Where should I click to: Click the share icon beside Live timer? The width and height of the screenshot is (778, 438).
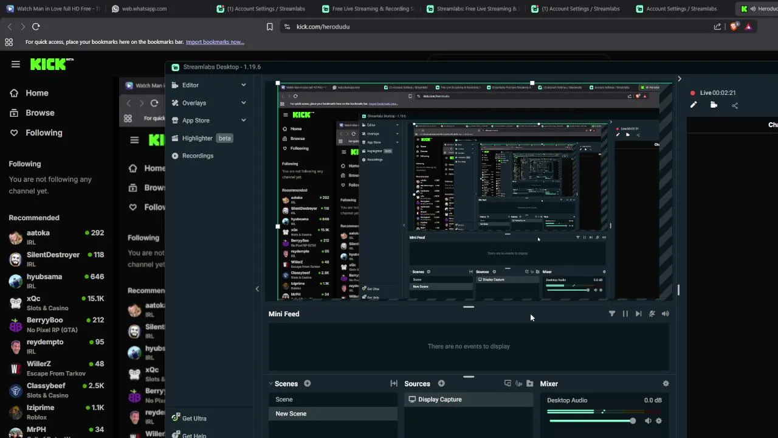pyautogui.click(x=735, y=105)
